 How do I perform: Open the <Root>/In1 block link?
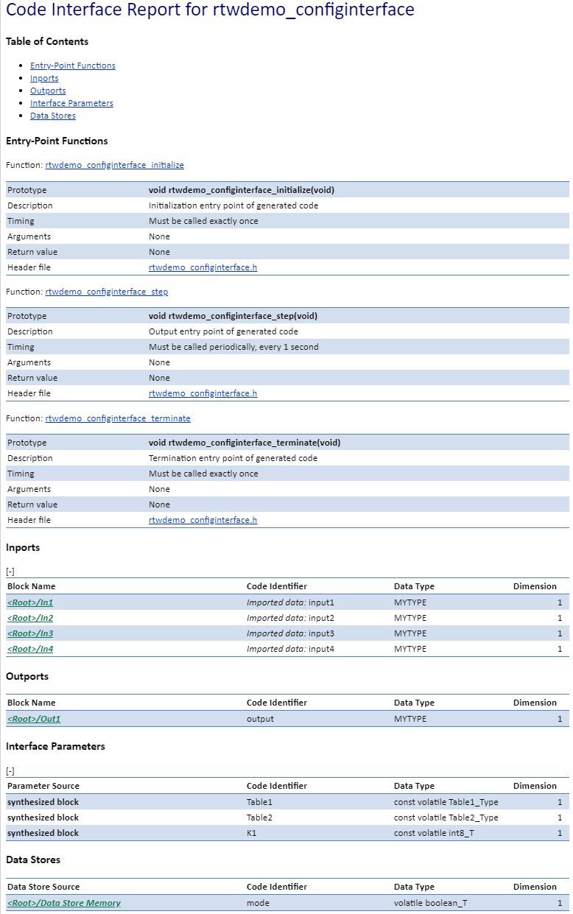[x=30, y=602]
